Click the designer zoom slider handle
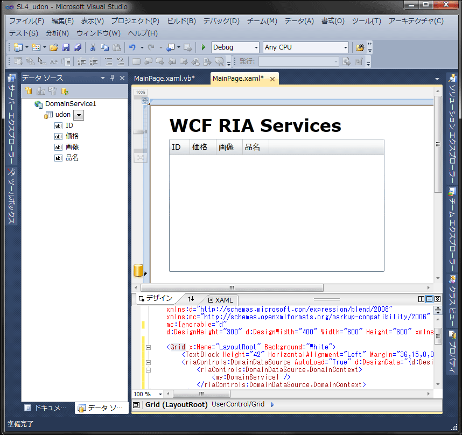Viewport: 462px width, 435px height. [139, 132]
